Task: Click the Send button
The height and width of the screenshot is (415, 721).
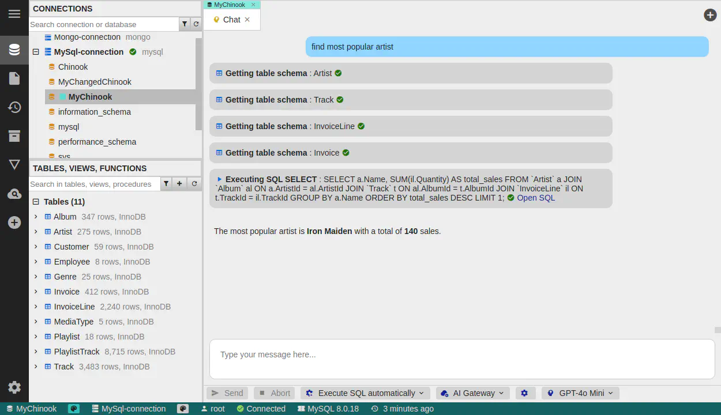Action: 227,393
